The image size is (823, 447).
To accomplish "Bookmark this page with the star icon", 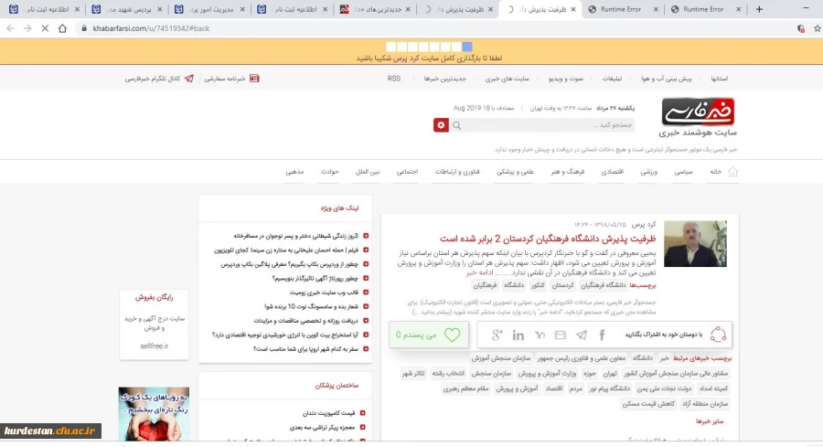I will tap(818, 28).
